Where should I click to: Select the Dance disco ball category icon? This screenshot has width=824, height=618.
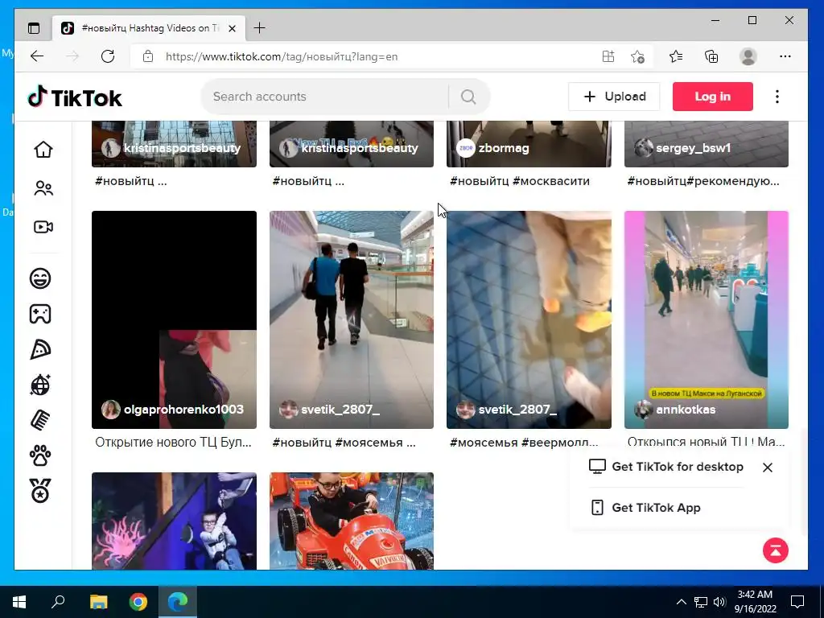(x=40, y=385)
